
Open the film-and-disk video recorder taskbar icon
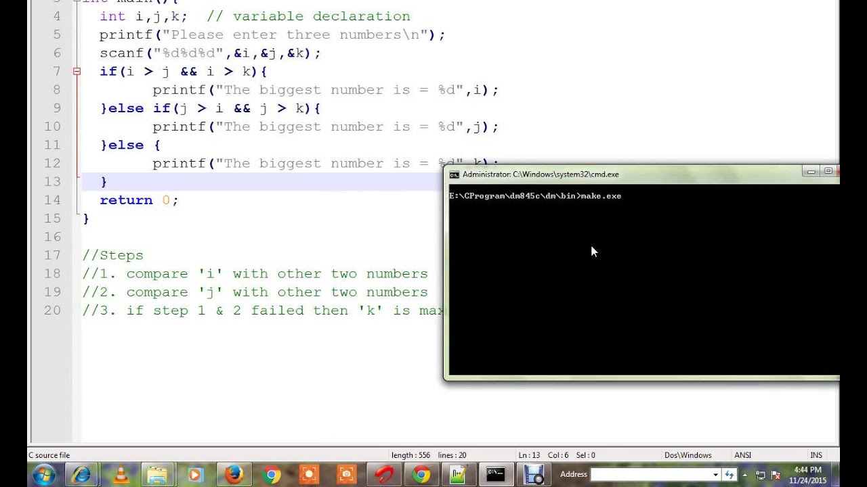click(534, 475)
